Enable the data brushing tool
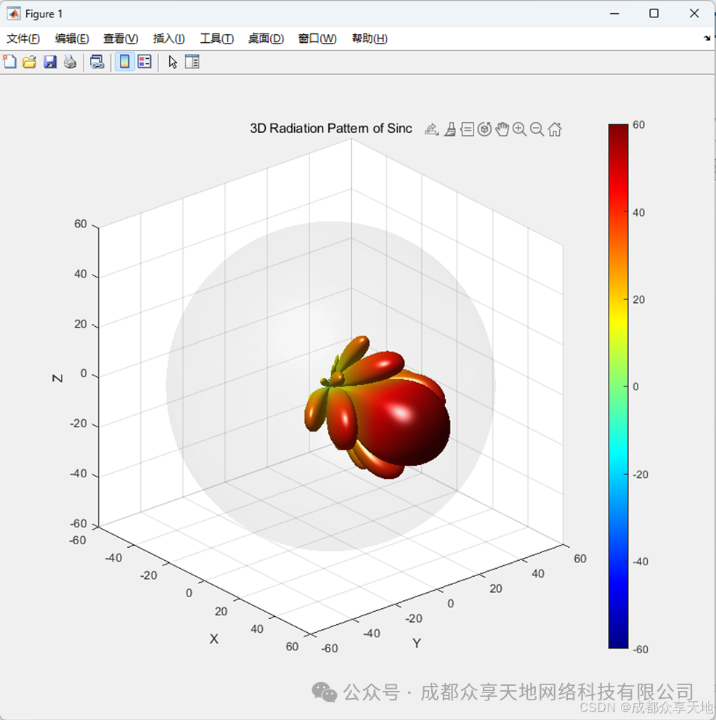 450,129
